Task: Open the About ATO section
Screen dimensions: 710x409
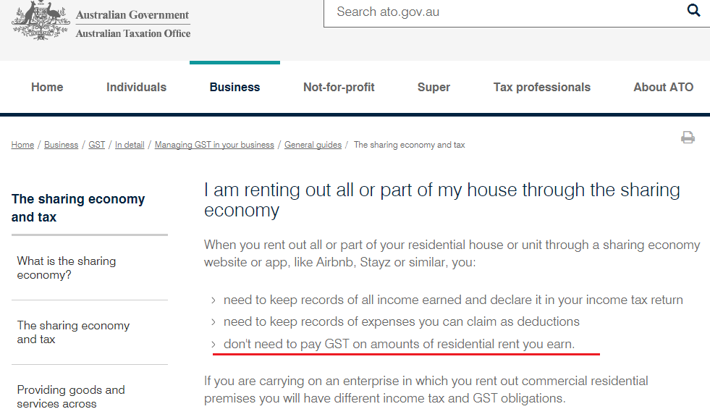Action: (x=664, y=87)
